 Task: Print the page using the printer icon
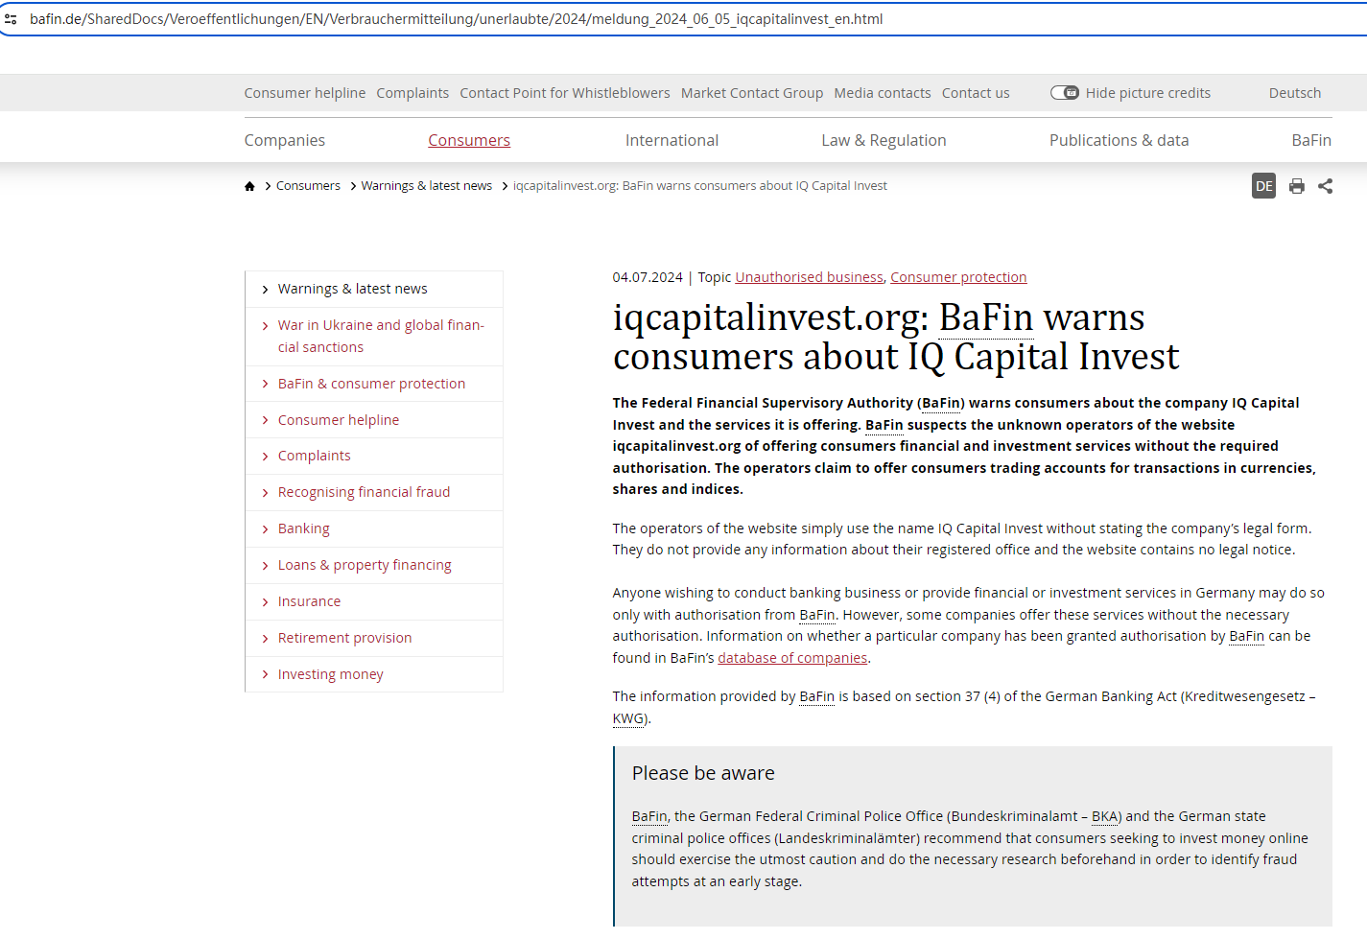pos(1297,186)
